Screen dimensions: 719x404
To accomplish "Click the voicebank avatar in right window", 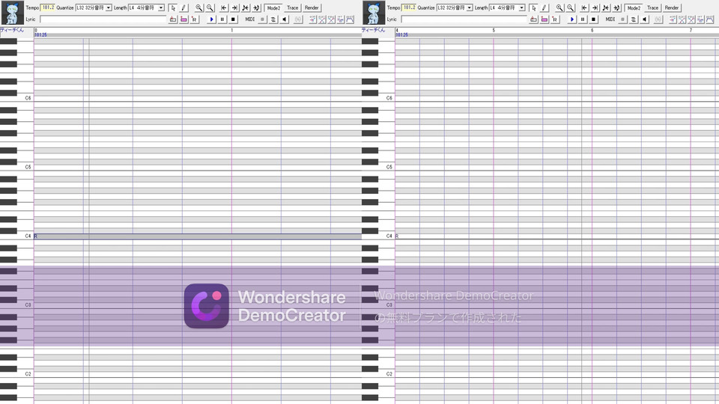I will (373, 13).
